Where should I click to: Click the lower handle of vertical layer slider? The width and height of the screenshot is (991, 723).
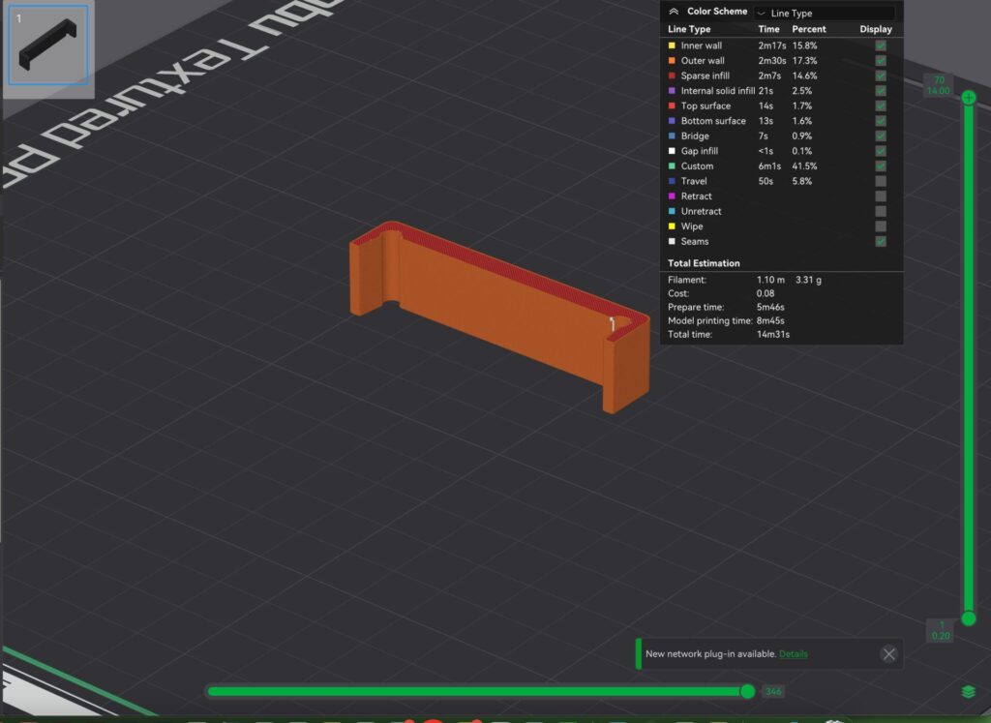click(968, 618)
